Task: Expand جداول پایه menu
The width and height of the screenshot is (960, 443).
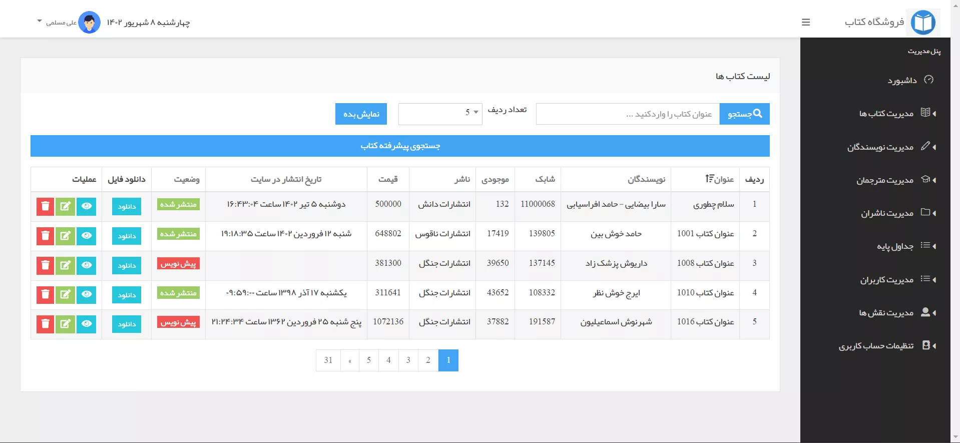Action: (895, 246)
